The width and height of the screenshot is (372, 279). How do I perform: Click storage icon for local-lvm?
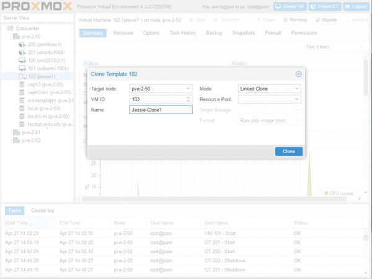(x=22, y=117)
